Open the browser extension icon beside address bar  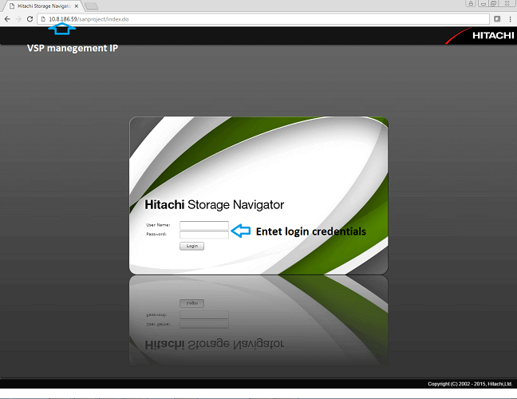coord(497,19)
